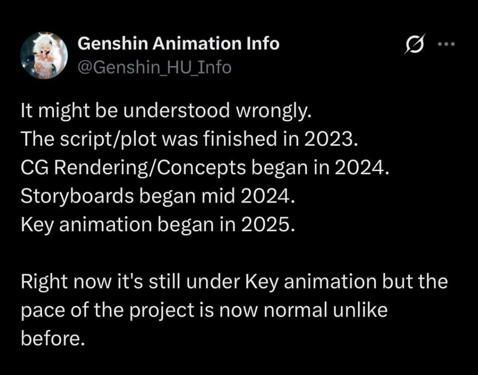The height and width of the screenshot is (375, 478).
Task: Click the Storyboards began mid 2024 line
Action: coord(158,196)
